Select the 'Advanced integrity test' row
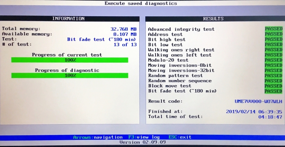The width and height of the screenshot is (285, 147). click(215, 29)
